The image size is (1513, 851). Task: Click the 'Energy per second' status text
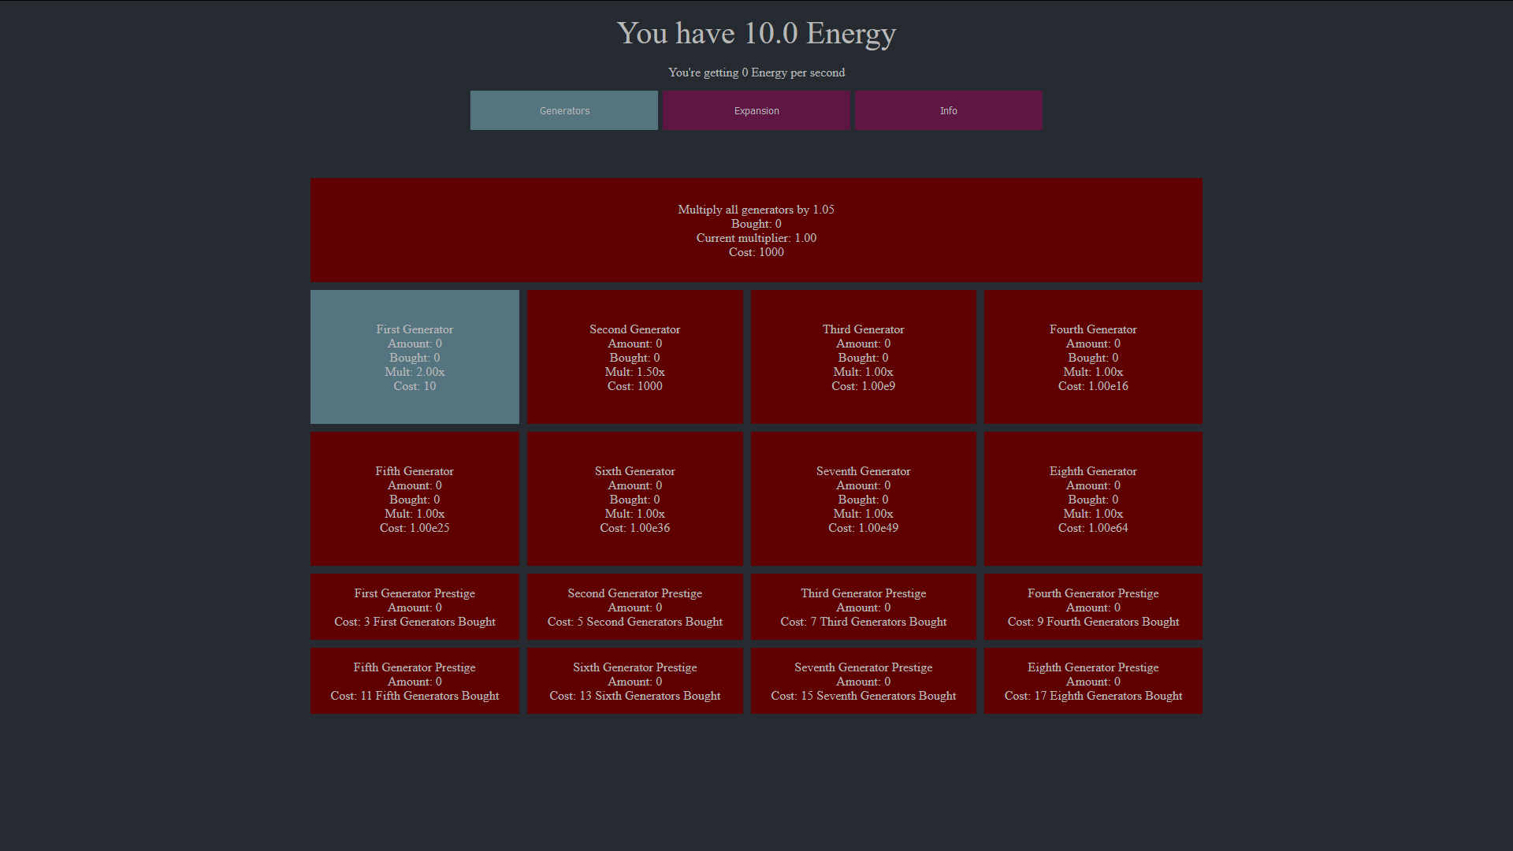point(756,72)
